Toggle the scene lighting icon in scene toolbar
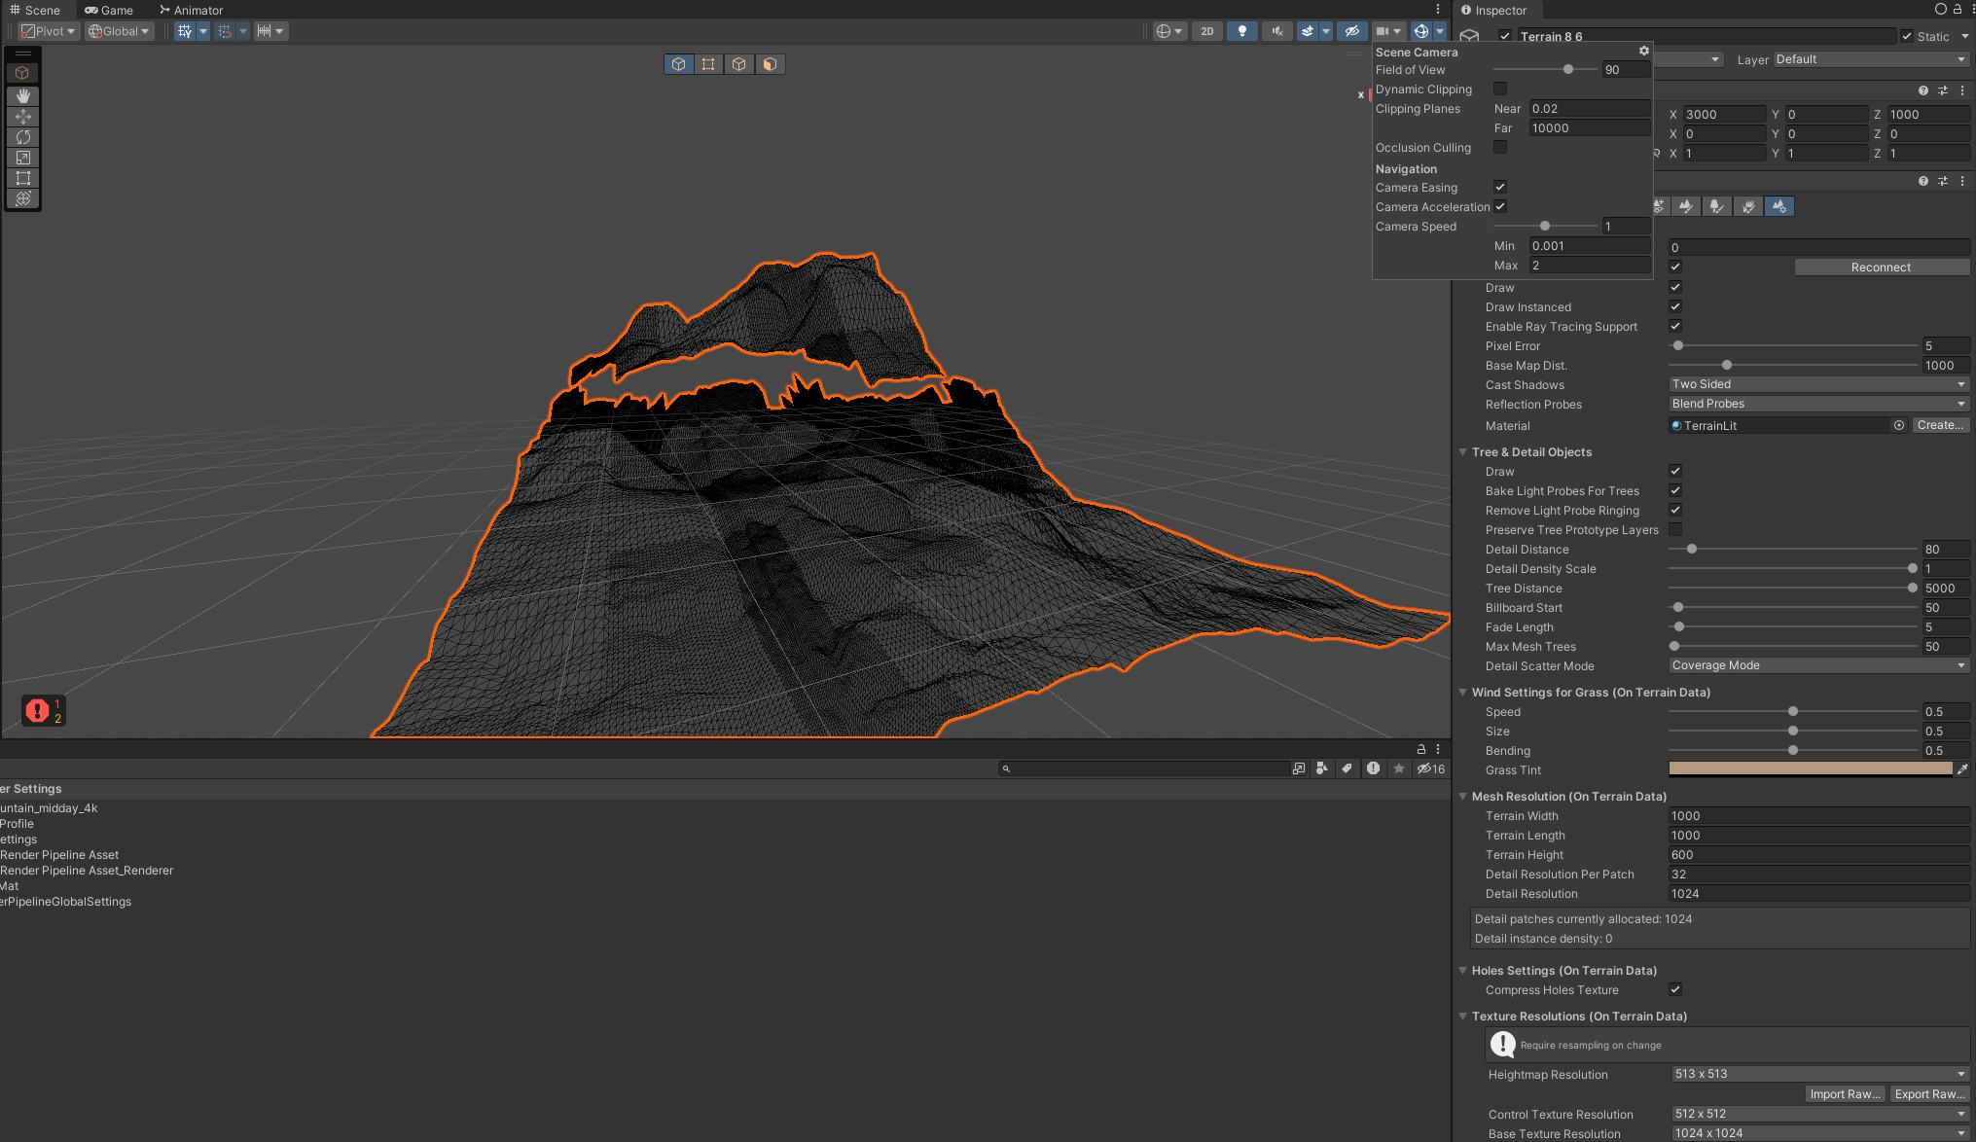The width and height of the screenshot is (1976, 1142). [1242, 31]
